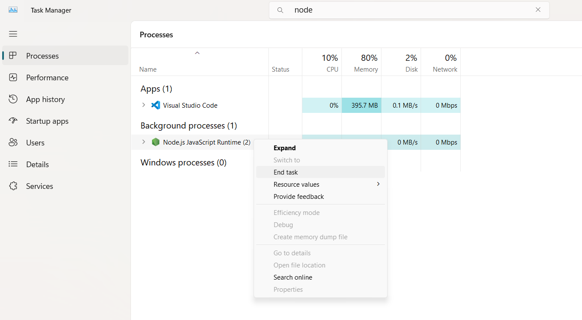582x320 pixels.
Task: Click the Resource values submenu arrow
Action: click(378, 184)
